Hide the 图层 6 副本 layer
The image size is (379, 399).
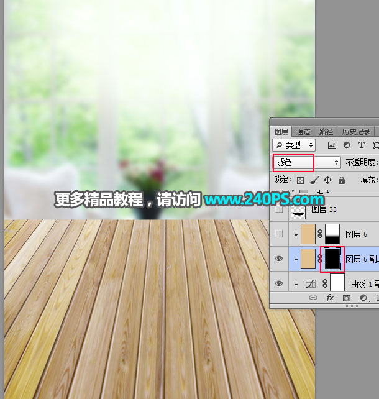click(279, 258)
